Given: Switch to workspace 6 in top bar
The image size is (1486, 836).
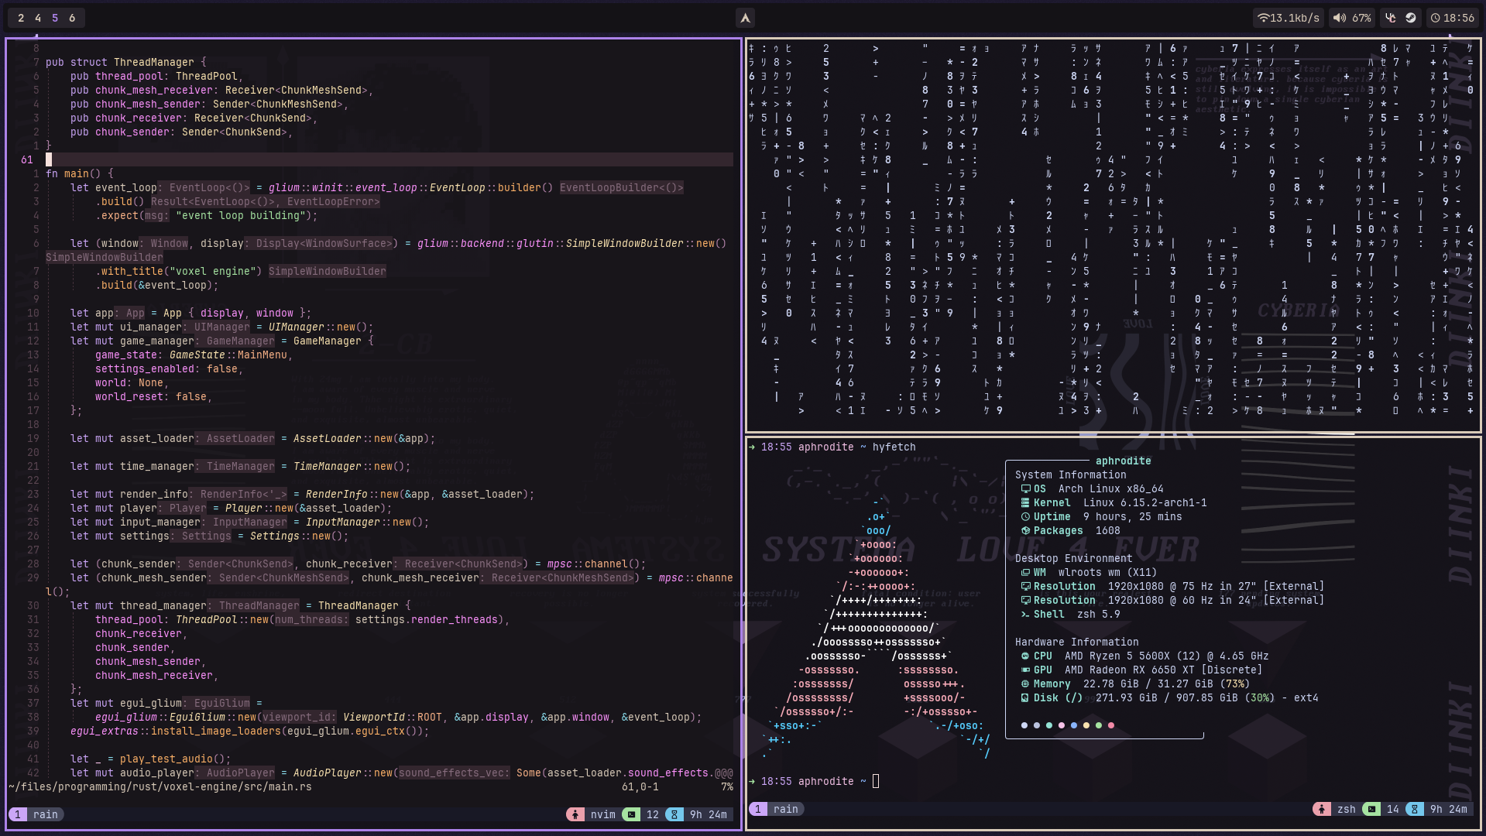Looking at the screenshot, I should pos(72,18).
